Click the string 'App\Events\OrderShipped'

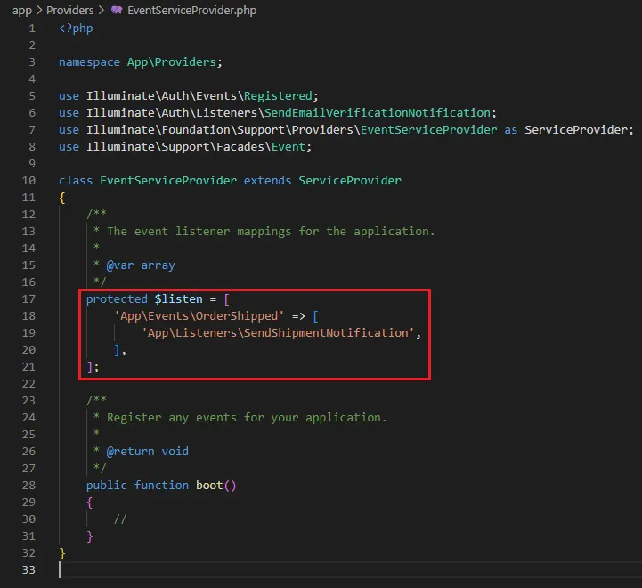199,316
